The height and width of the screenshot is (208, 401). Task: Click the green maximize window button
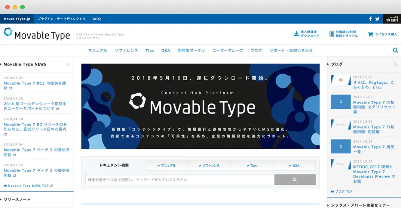(22, 7)
